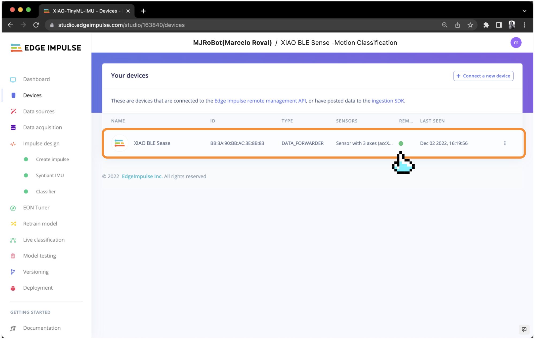The height and width of the screenshot is (339, 535).
Task: Bookmark this page with the star
Action: click(x=470, y=25)
